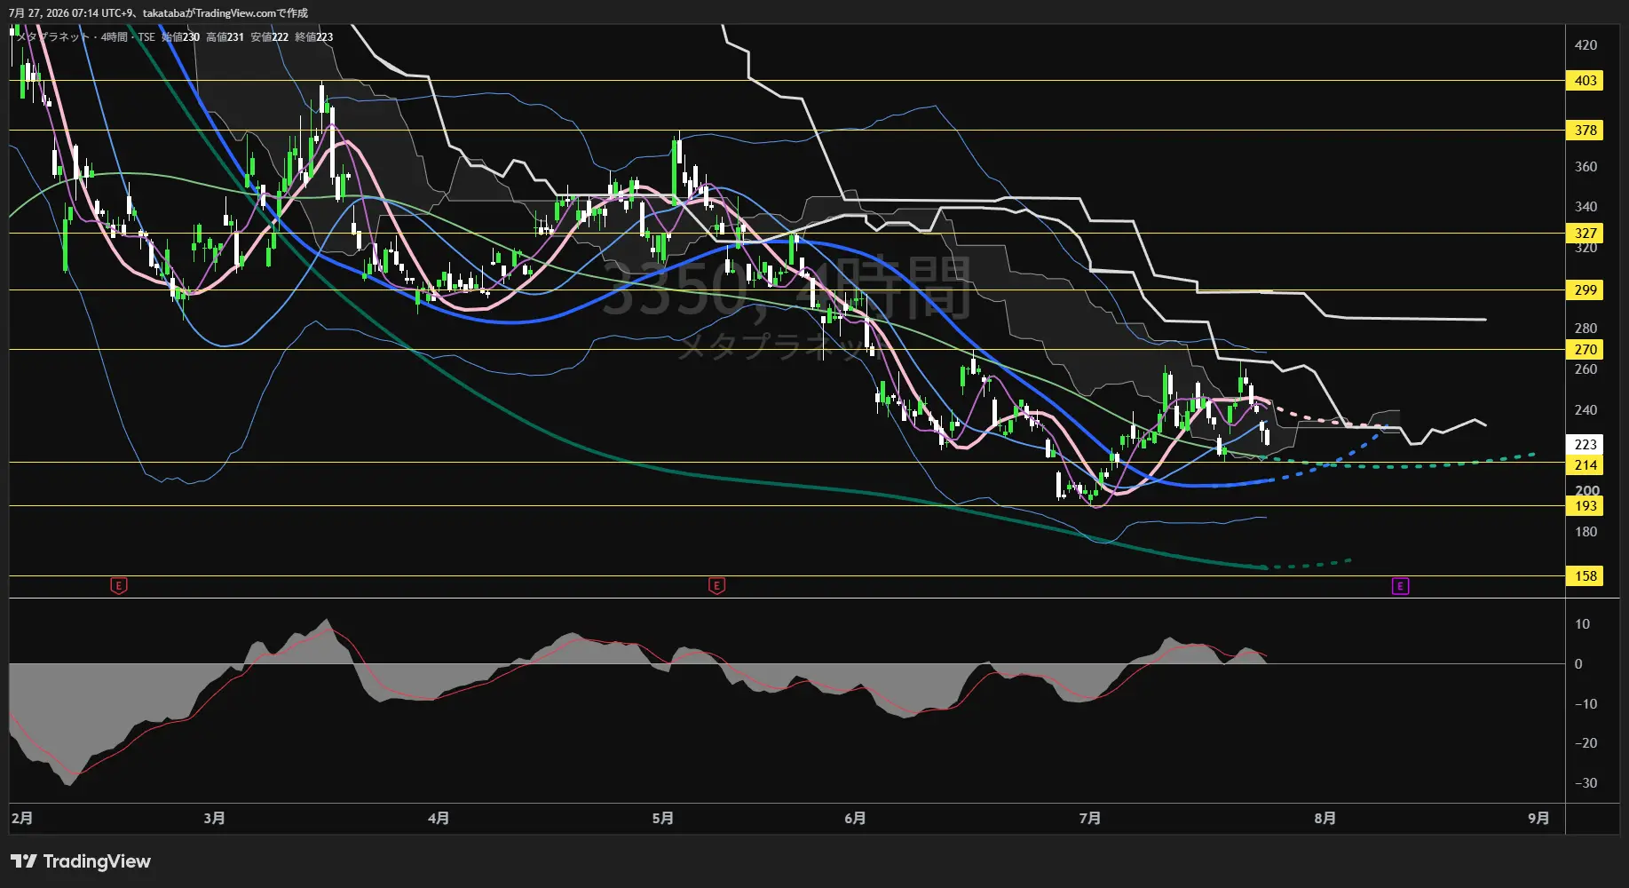
Task: Click the 6月 time axis label
Action: click(855, 818)
